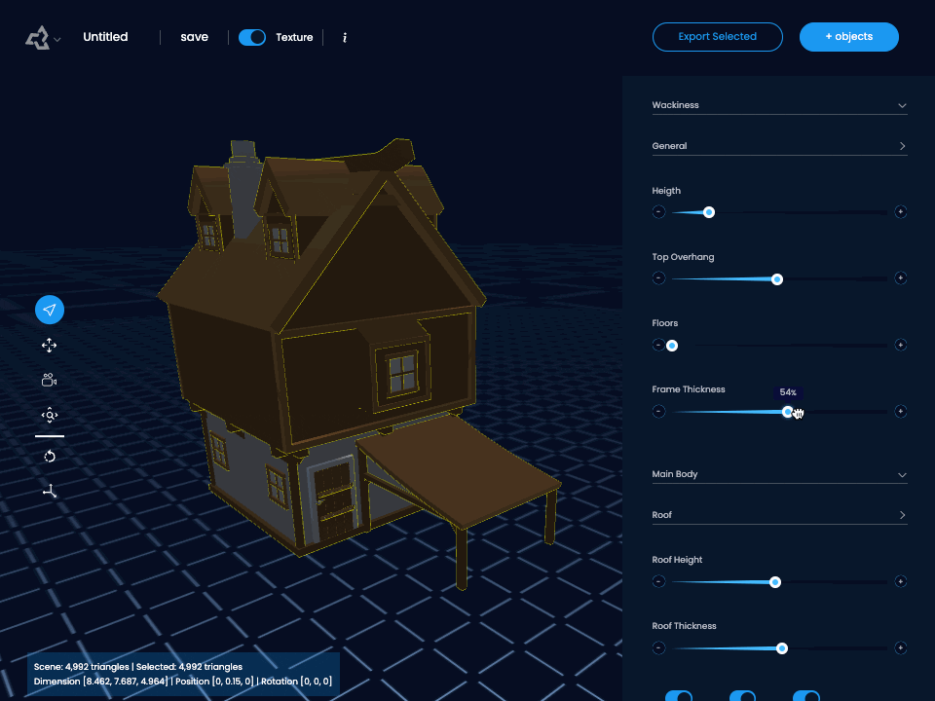Click the Frame Thickness slider handle
935x701 pixels.
(788, 412)
